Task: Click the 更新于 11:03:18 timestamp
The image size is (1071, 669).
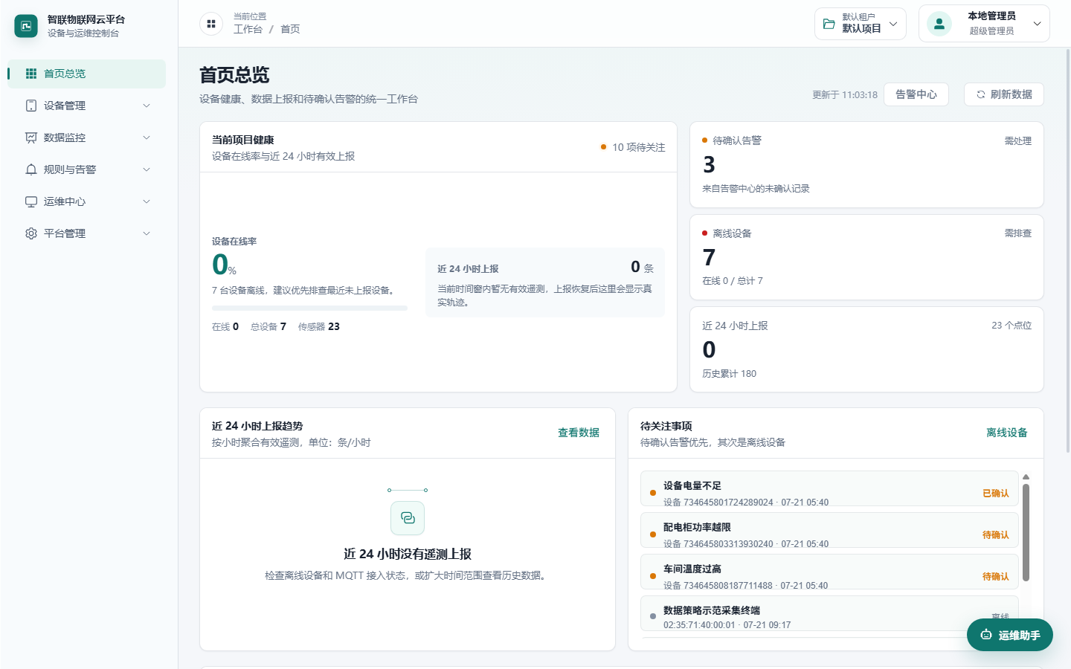Action: (845, 95)
